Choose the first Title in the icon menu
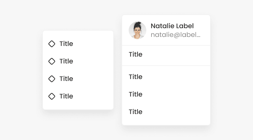This screenshot has width=253, height=140. click(x=66, y=44)
